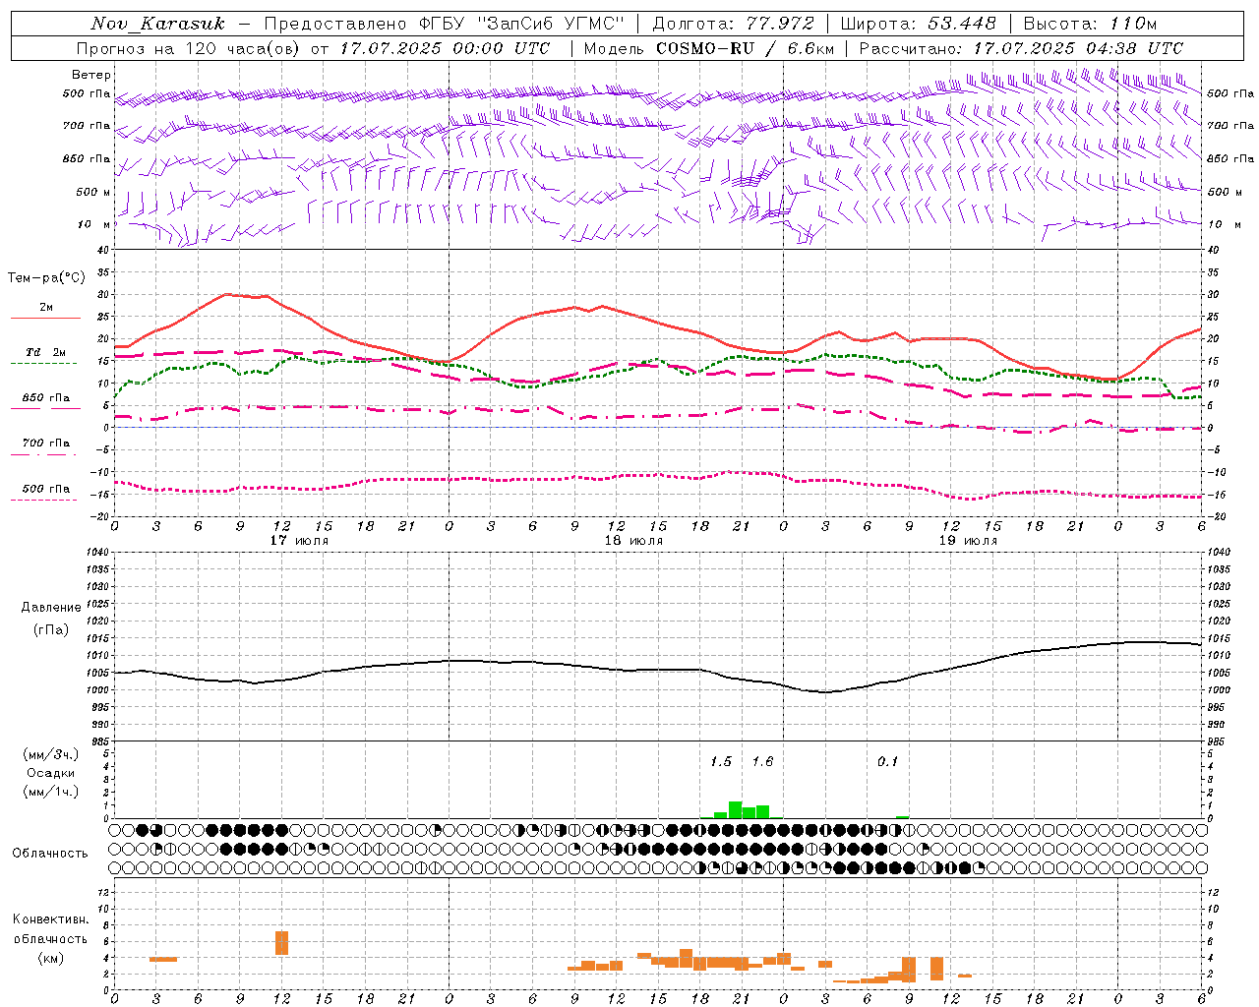1259x1007 pixels.
Task: Click the '18 июля' date label
Action: [633, 541]
